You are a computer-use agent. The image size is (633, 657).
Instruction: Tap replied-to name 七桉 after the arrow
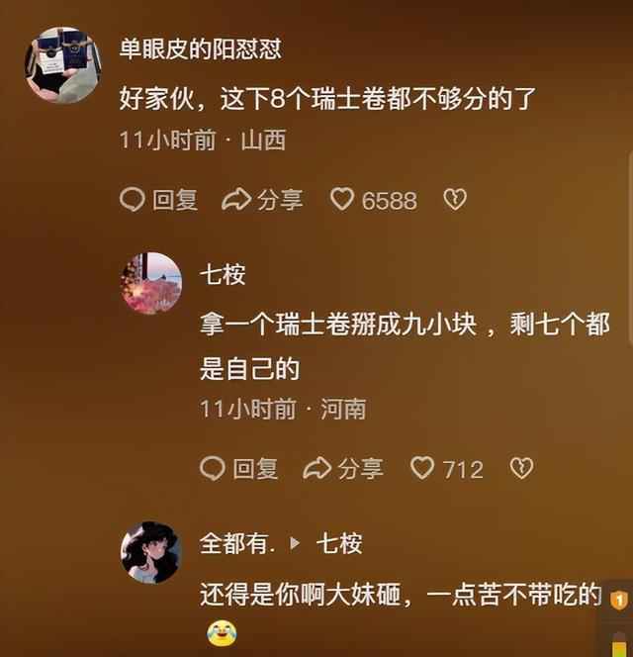339,543
